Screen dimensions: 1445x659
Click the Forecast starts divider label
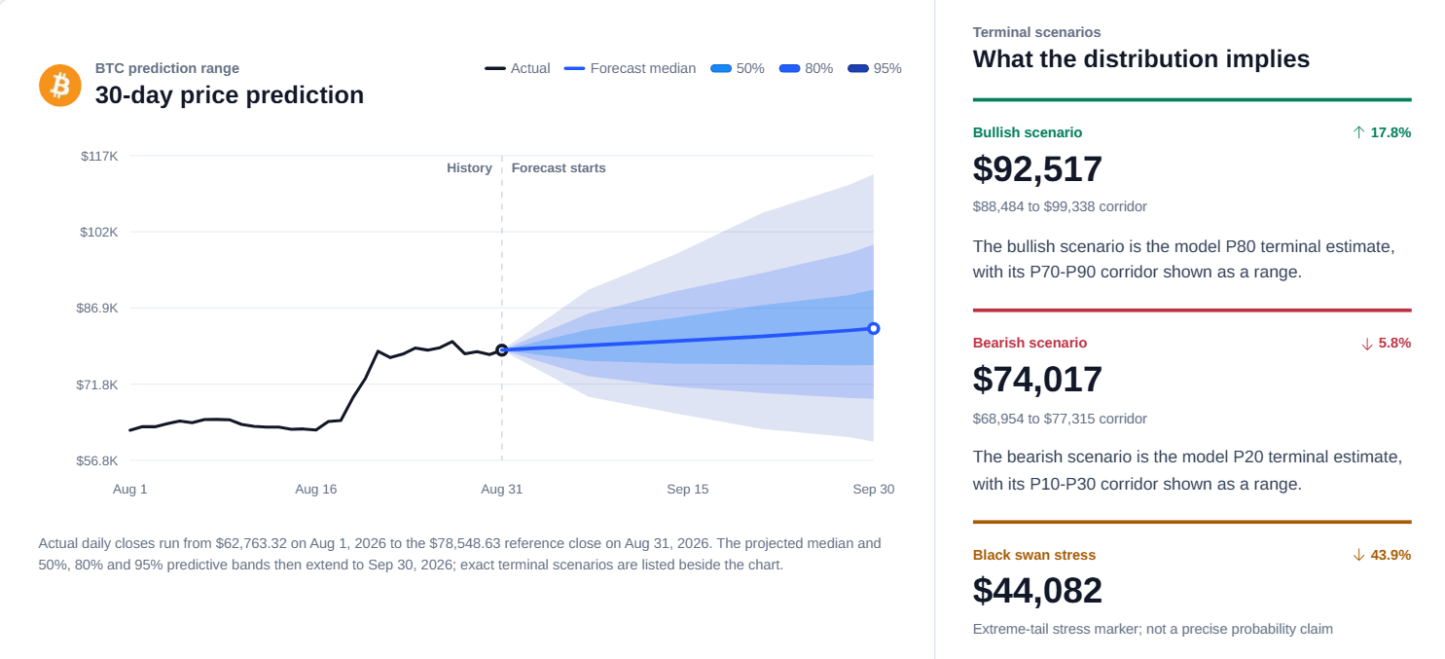click(559, 168)
